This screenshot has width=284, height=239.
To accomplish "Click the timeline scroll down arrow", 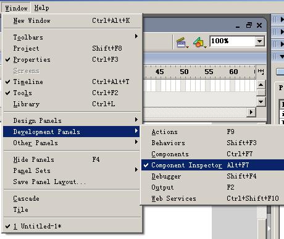I will pos(261,102).
